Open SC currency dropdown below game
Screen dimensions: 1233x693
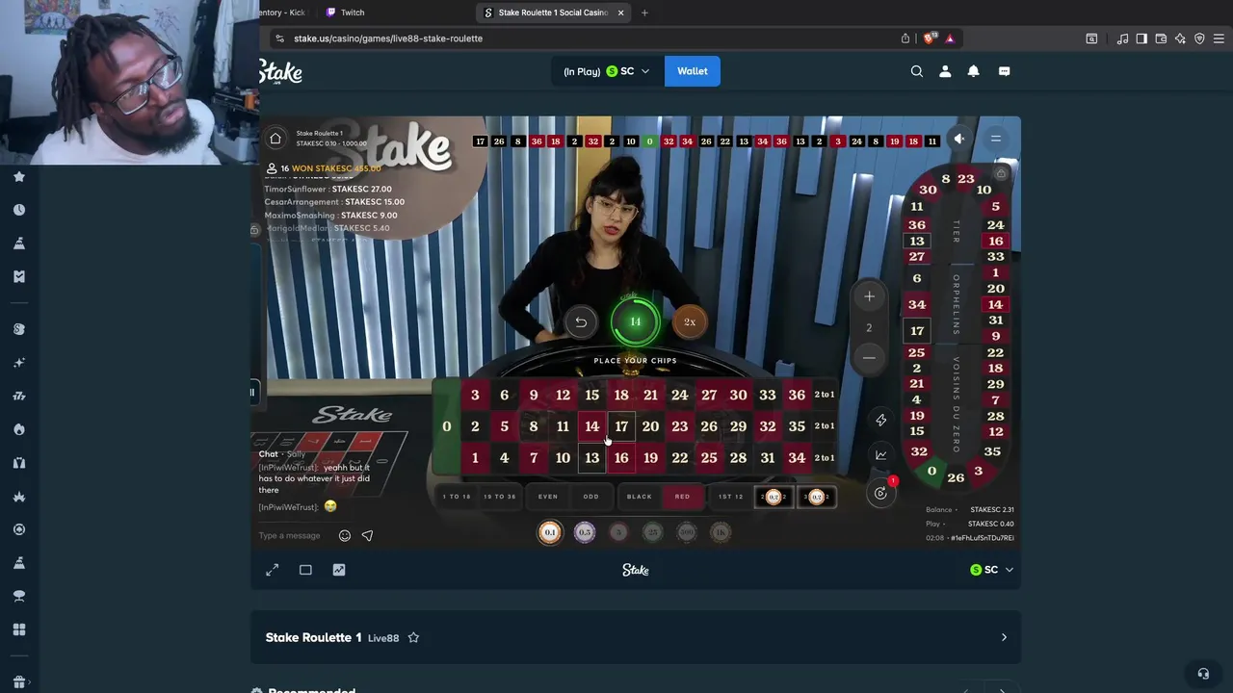[x=992, y=570]
